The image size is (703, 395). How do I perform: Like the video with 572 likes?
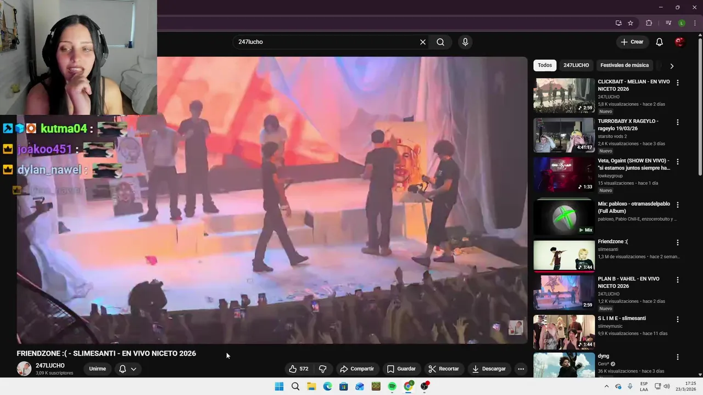click(x=299, y=369)
